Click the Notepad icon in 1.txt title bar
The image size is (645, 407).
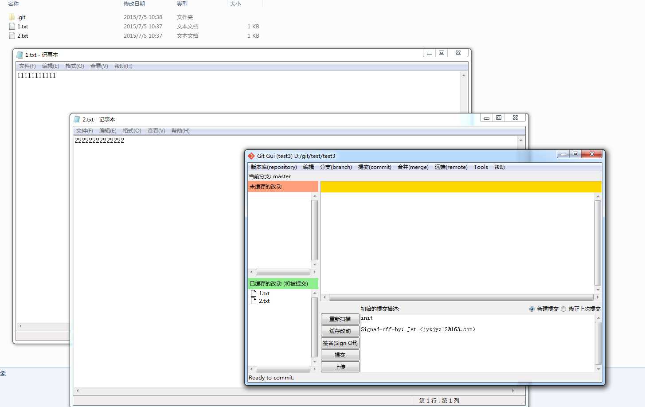pos(20,55)
